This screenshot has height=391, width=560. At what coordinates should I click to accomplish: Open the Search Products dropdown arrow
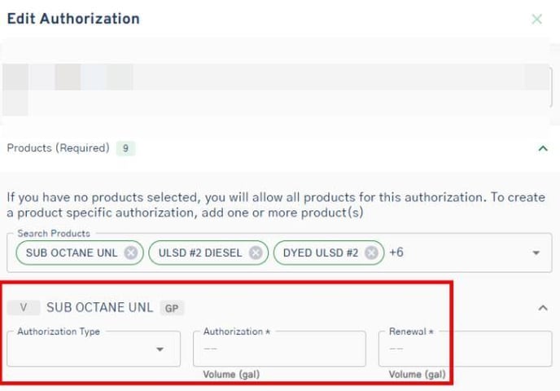(536, 253)
